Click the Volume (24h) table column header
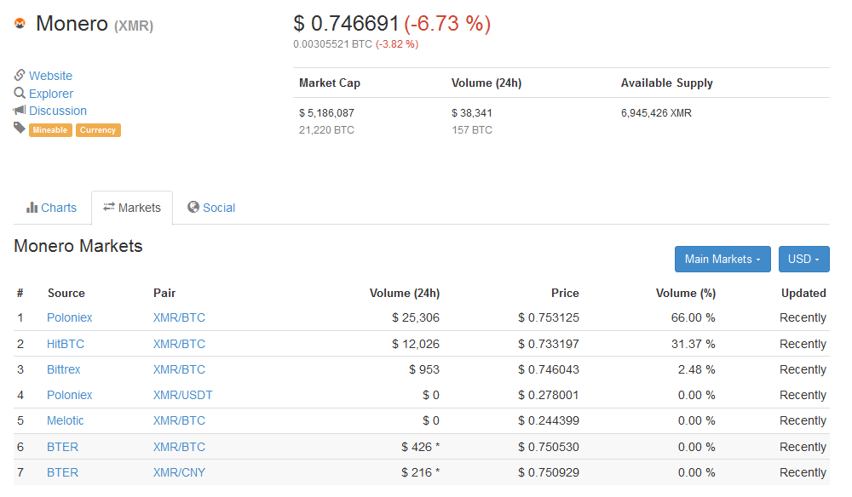Screen dimensions: 852x497 click(405, 293)
